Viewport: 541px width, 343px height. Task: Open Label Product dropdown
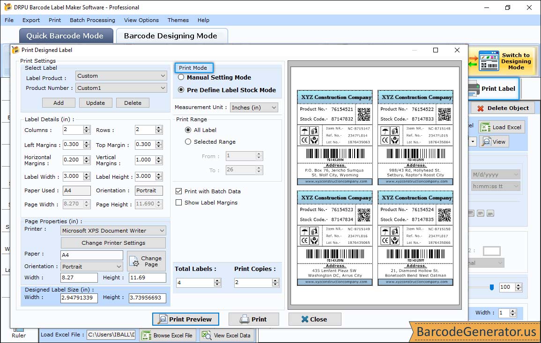pyautogui.click(x=121, y=76)
